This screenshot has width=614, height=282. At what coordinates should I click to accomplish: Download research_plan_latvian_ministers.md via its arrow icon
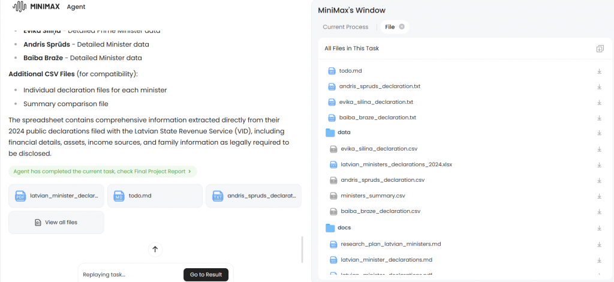point(599,244)
